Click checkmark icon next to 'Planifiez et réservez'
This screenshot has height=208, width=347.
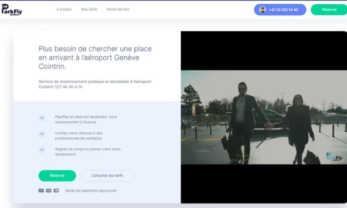click(42, 117)
